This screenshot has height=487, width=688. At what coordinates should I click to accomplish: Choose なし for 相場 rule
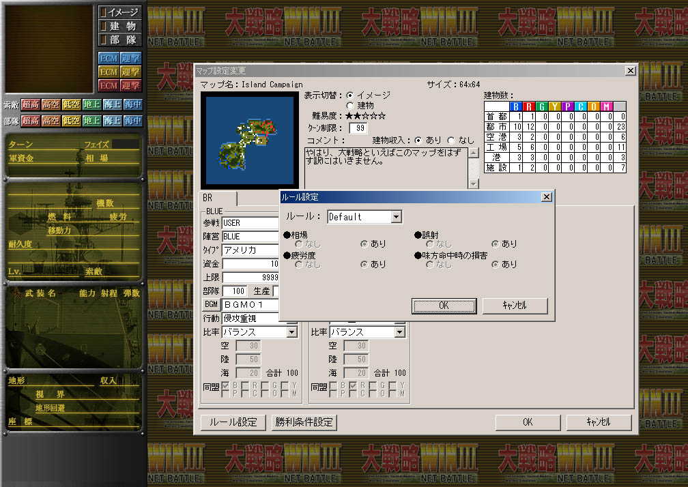(299, 243)
